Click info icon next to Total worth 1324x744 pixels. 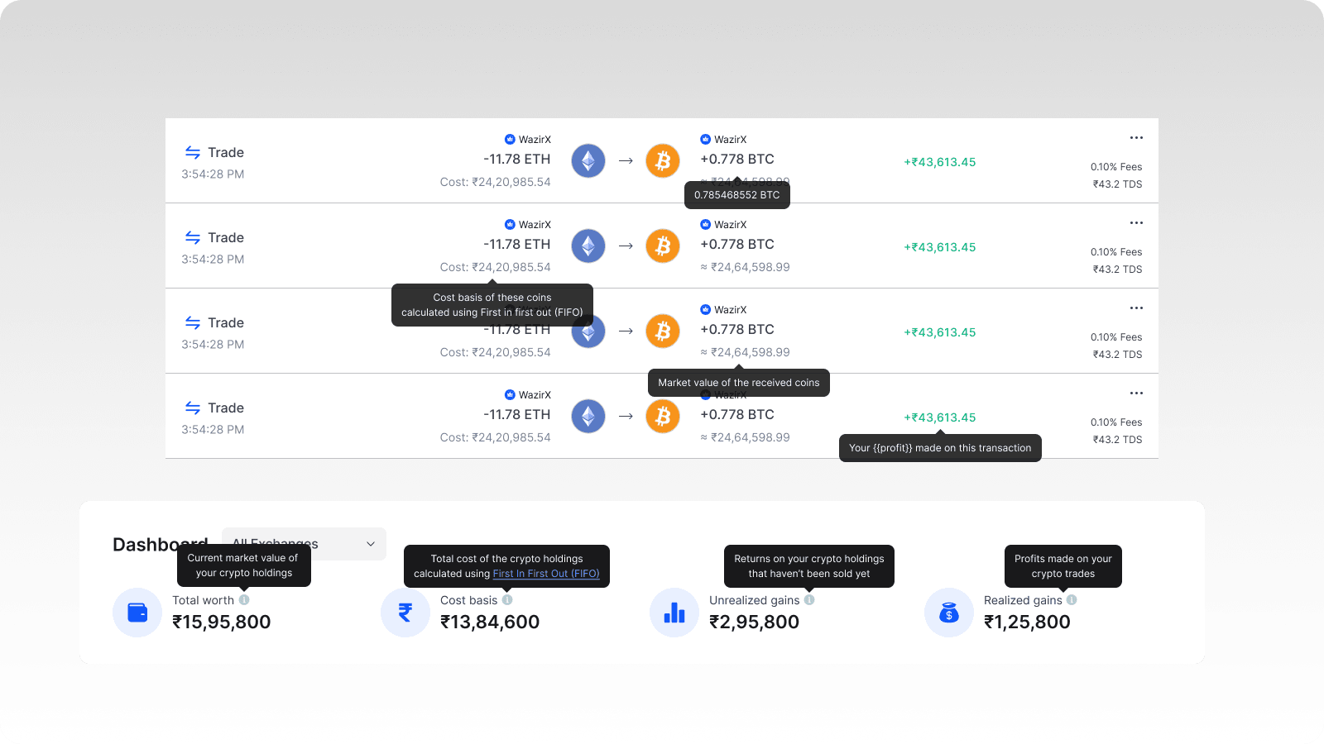244,600
